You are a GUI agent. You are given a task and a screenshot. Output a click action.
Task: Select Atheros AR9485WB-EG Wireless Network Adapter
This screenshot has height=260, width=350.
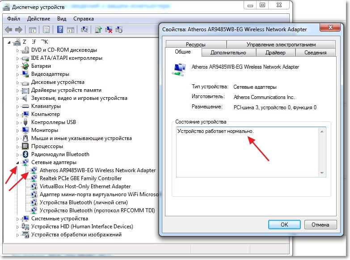coord(97,170)
